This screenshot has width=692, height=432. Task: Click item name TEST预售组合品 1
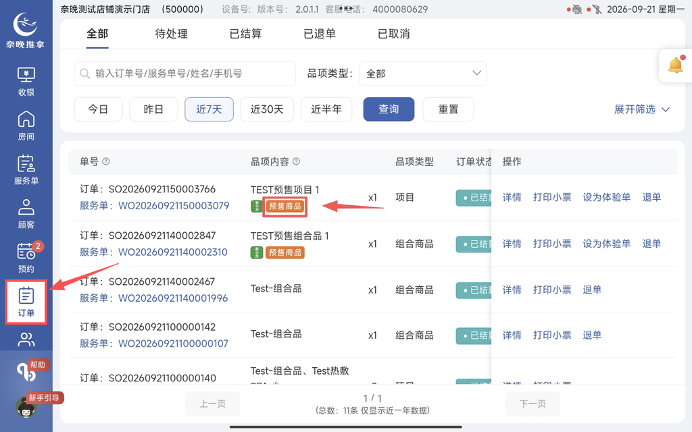(289, 236)
